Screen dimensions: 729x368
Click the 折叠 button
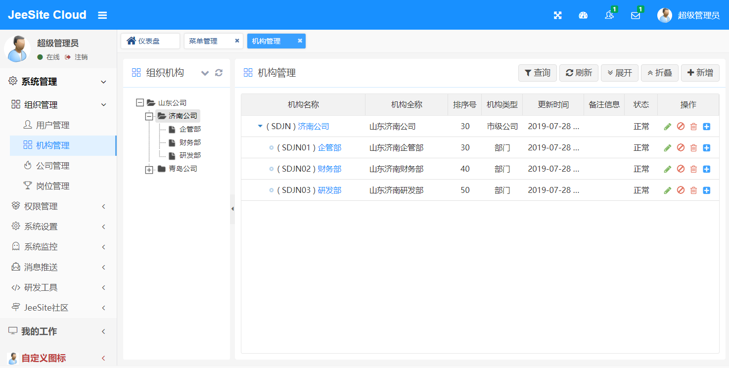[660, 73]
